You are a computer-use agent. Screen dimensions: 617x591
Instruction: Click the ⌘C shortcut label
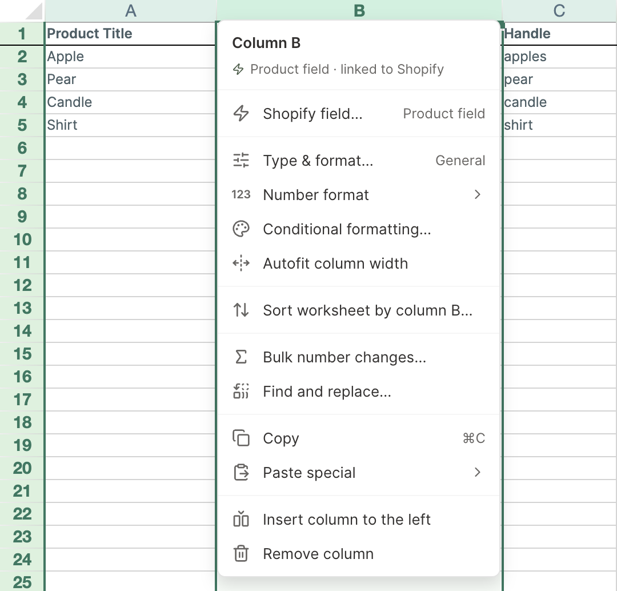(x=474, y=438)
